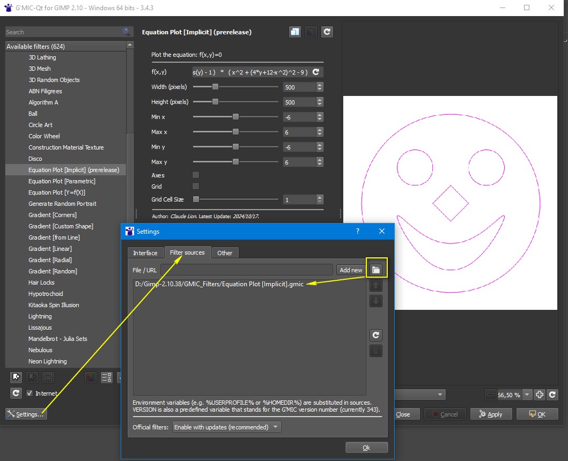Screen dimensions: 568x461
Task: Close the Settings dialog with X
Action: click(x=382, y=231)
